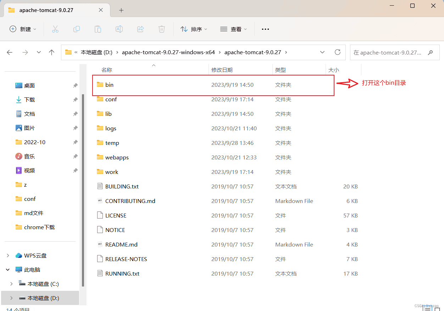The height and width of the screenshot is (311, 444).
Task: Expand address bar history dropdown
Action: tap(322, 52)
